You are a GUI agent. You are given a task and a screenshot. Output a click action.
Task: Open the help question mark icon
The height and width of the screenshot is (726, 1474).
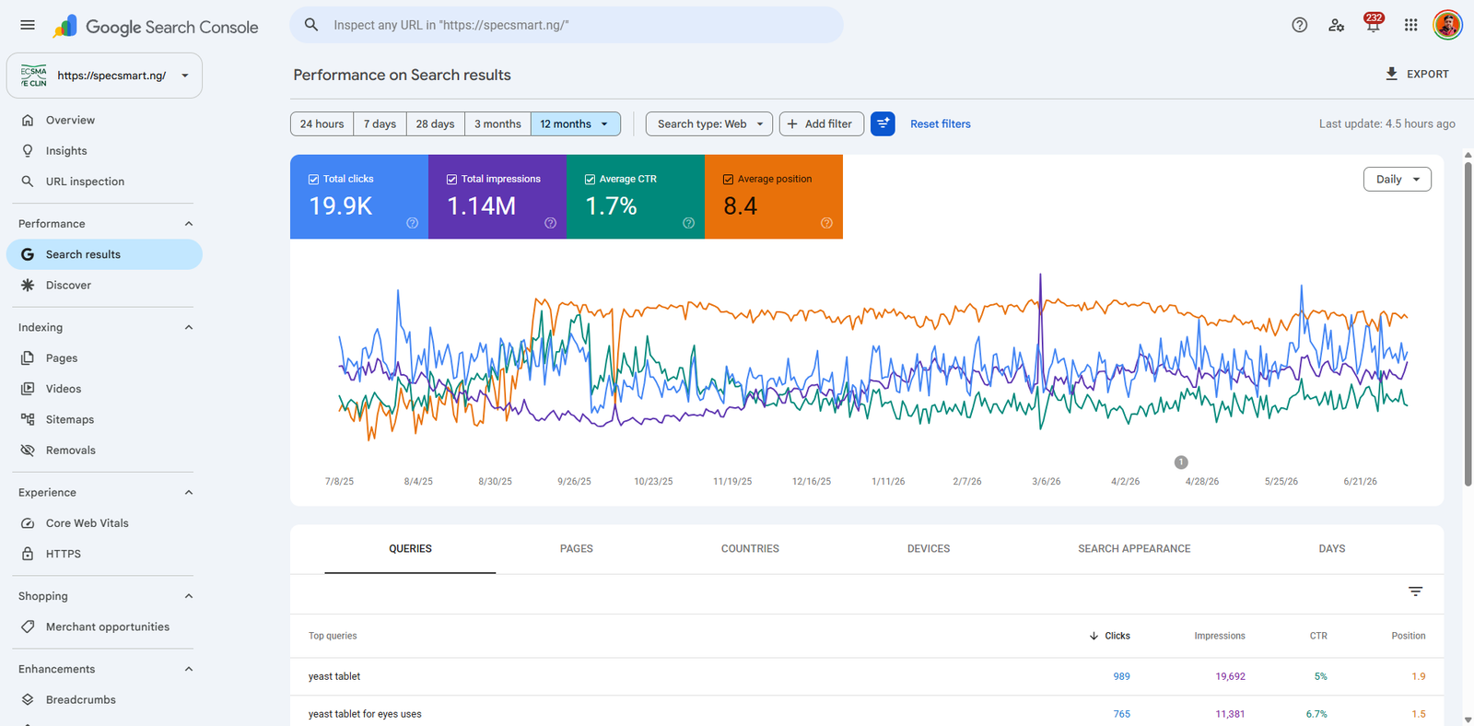click(x=1299, y=25)
